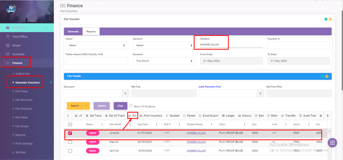Image resolution: width=343 pixels, height=160 pixels.
Task: Open Audit Trail from toolbar
Action: click(300, 116)
